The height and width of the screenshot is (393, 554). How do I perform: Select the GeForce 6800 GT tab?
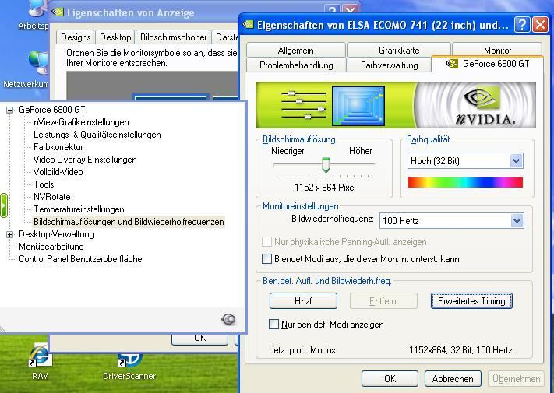coord(488,64)
